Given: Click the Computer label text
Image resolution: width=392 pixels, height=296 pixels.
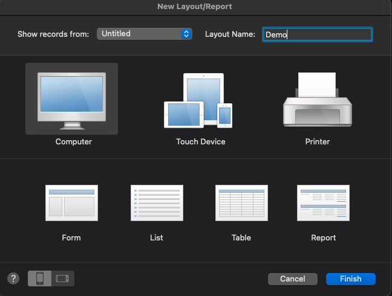Looking at the screenshot, I should (74, 141).
